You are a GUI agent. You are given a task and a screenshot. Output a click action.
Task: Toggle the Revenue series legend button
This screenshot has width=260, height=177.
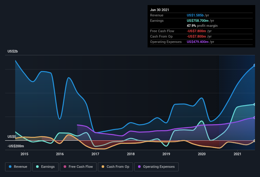coord(18,167)
